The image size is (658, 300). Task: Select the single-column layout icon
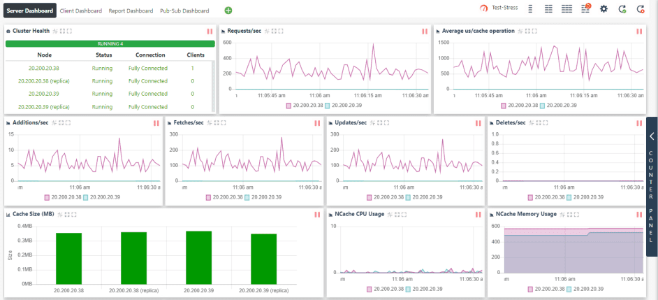(x=530, y=9)
